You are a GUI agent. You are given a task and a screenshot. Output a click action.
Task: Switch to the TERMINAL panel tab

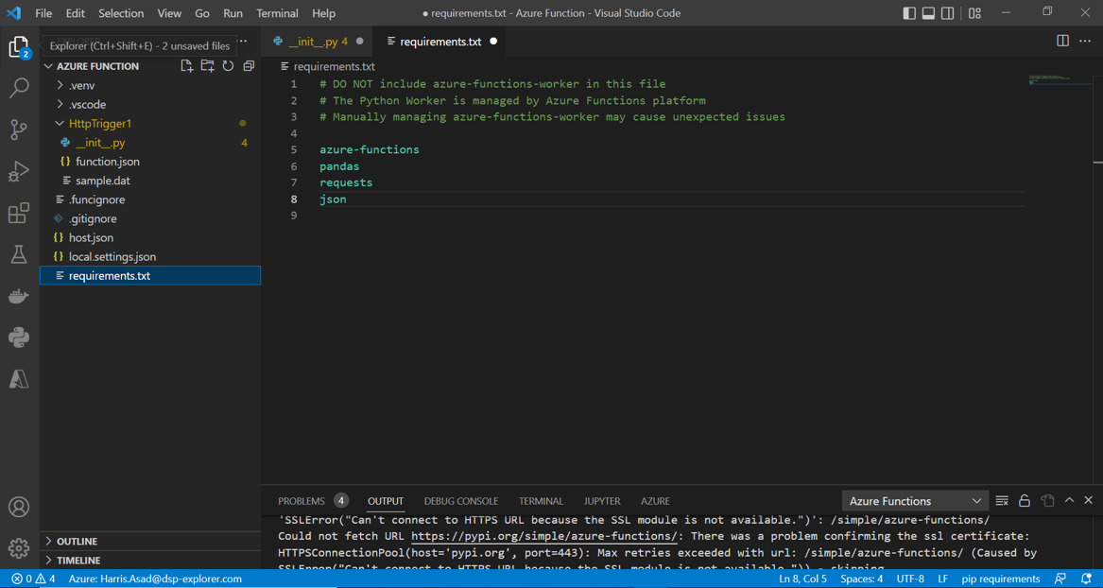(x=541, y=501)
